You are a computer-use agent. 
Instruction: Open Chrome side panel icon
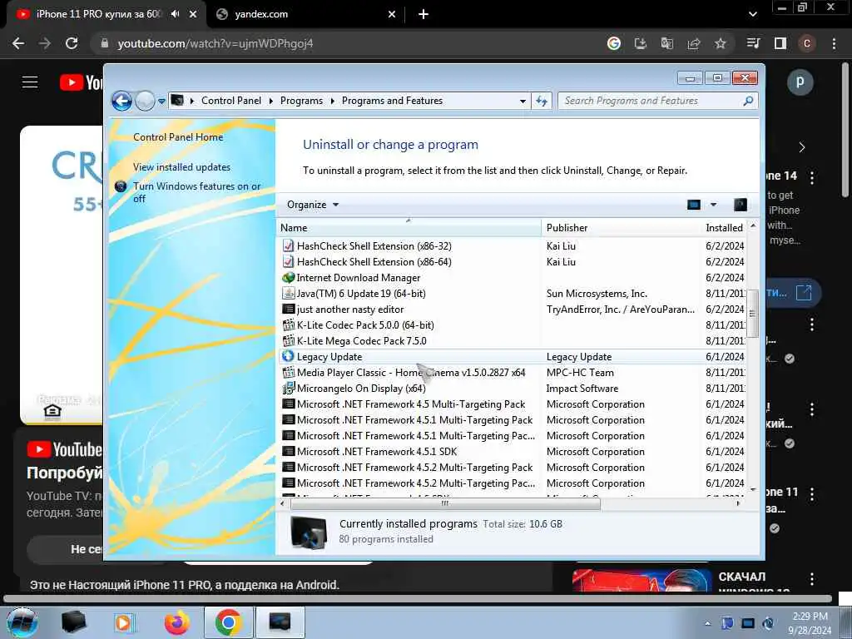click(780, 43)
